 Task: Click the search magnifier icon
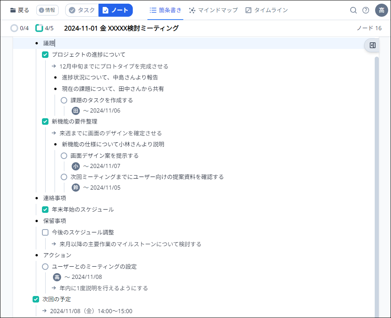coord(353,10)
